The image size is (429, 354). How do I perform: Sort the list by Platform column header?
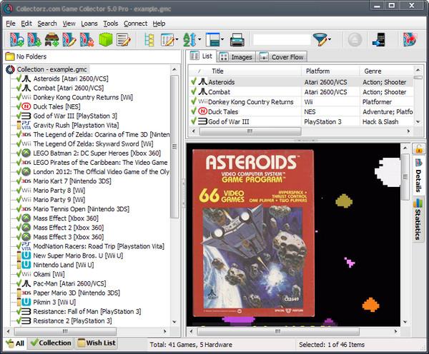click(317, 71)
